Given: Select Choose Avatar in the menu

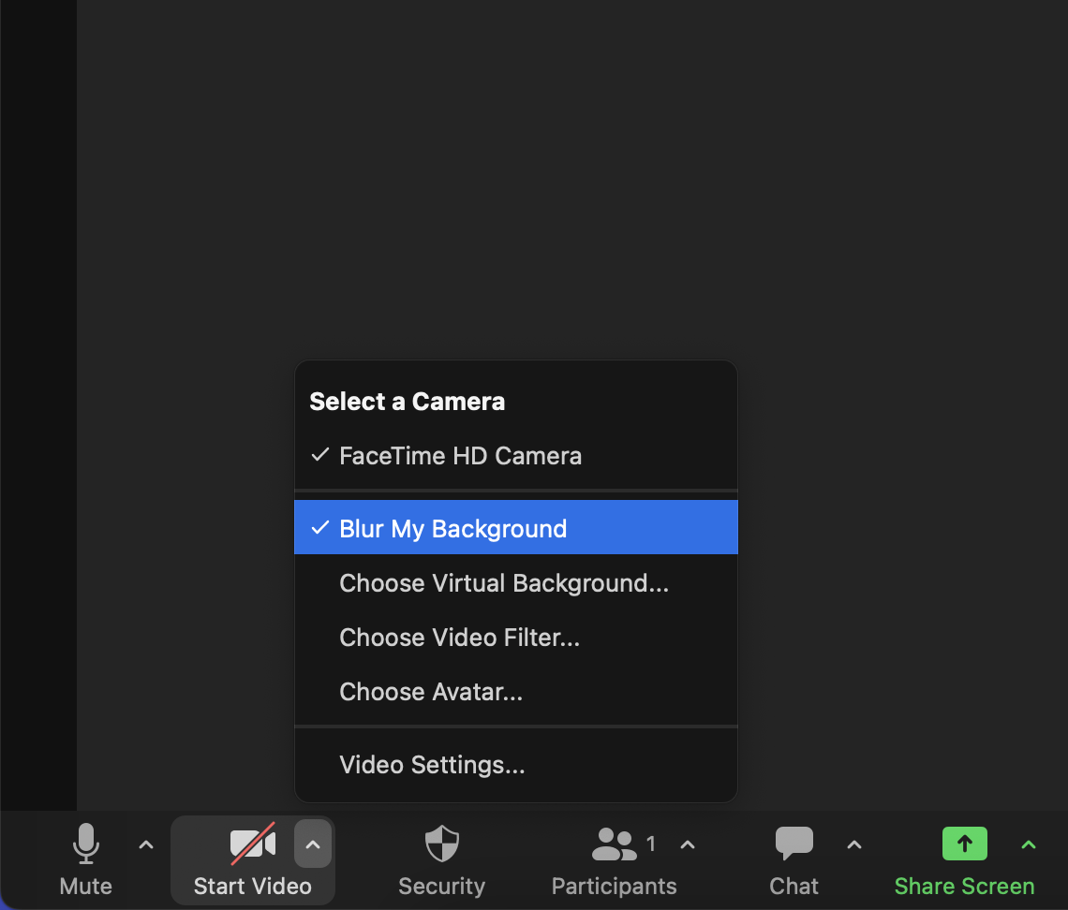Looking at the screenshot, I should click(x=431, y=691).
